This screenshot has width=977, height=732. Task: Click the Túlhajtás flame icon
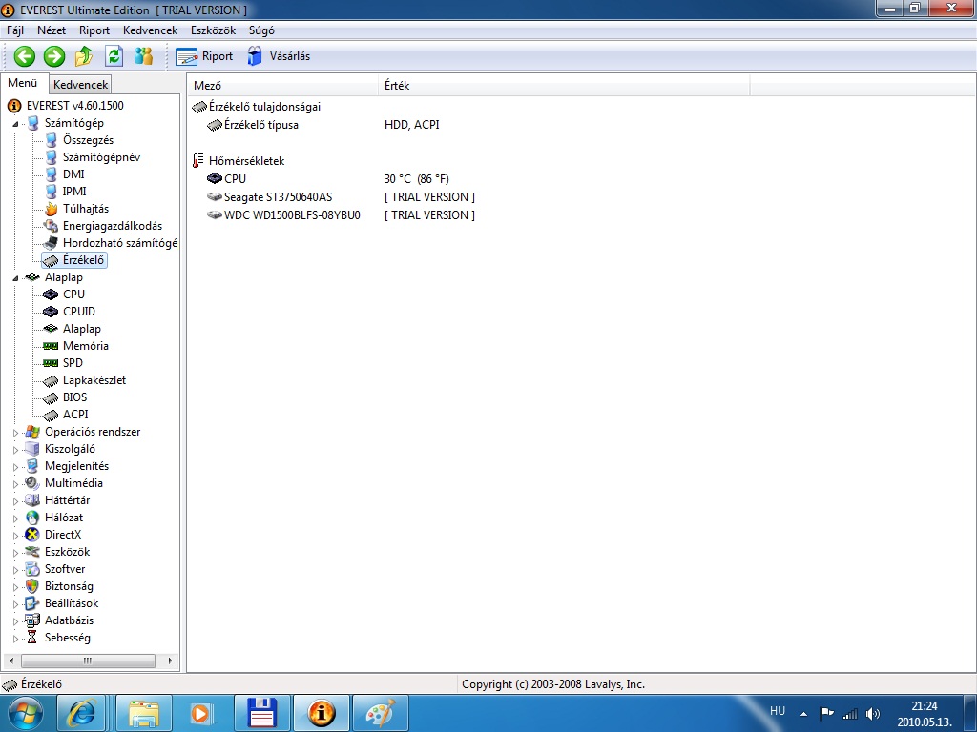pos(52,209)
